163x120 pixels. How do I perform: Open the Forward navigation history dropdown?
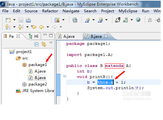click(x=61, y=27)
